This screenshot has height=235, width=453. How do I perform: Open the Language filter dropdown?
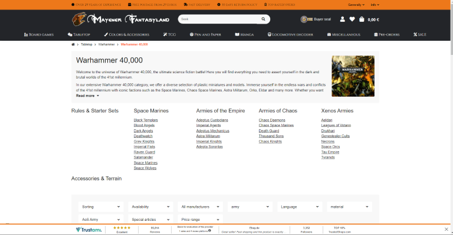point(300,207)
